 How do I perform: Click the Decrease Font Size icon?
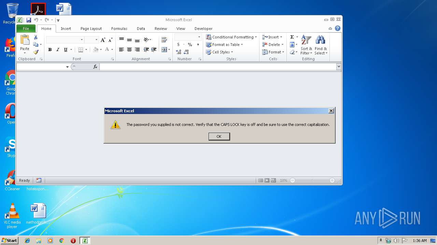110,40
